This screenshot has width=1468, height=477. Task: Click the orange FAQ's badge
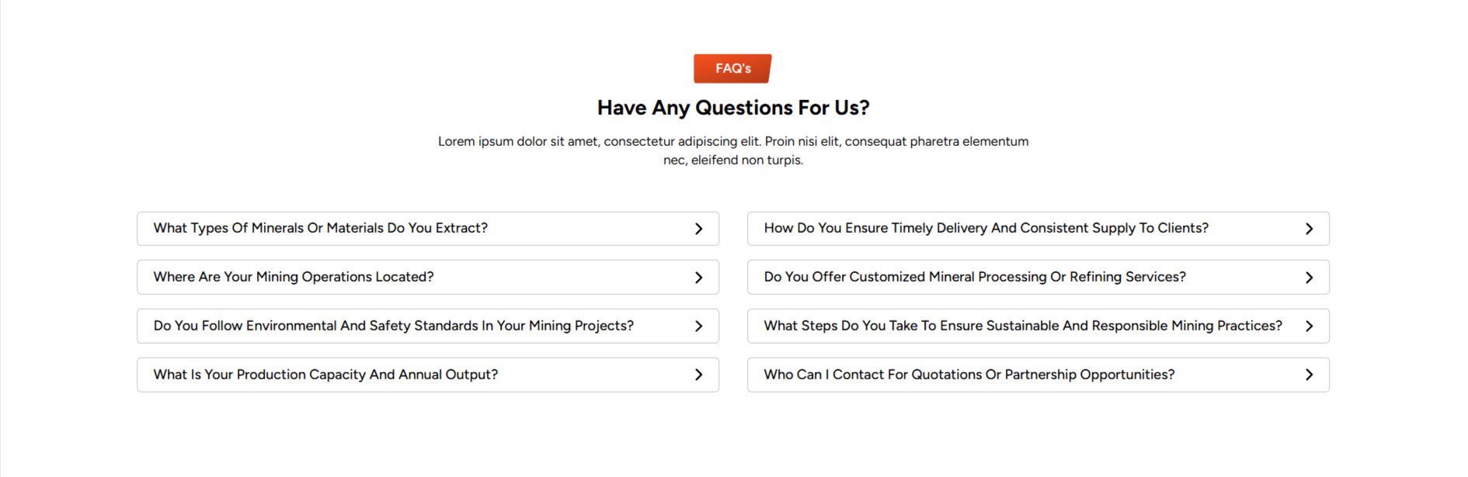pos(732,68)
